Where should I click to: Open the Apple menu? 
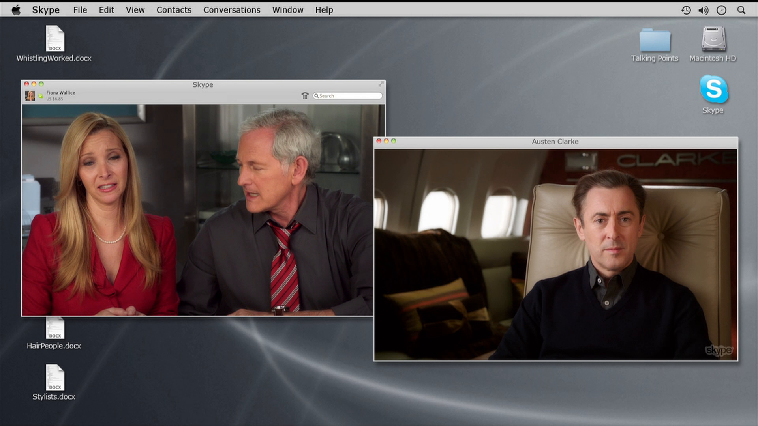pyautogui.click(x=16, y=10)
